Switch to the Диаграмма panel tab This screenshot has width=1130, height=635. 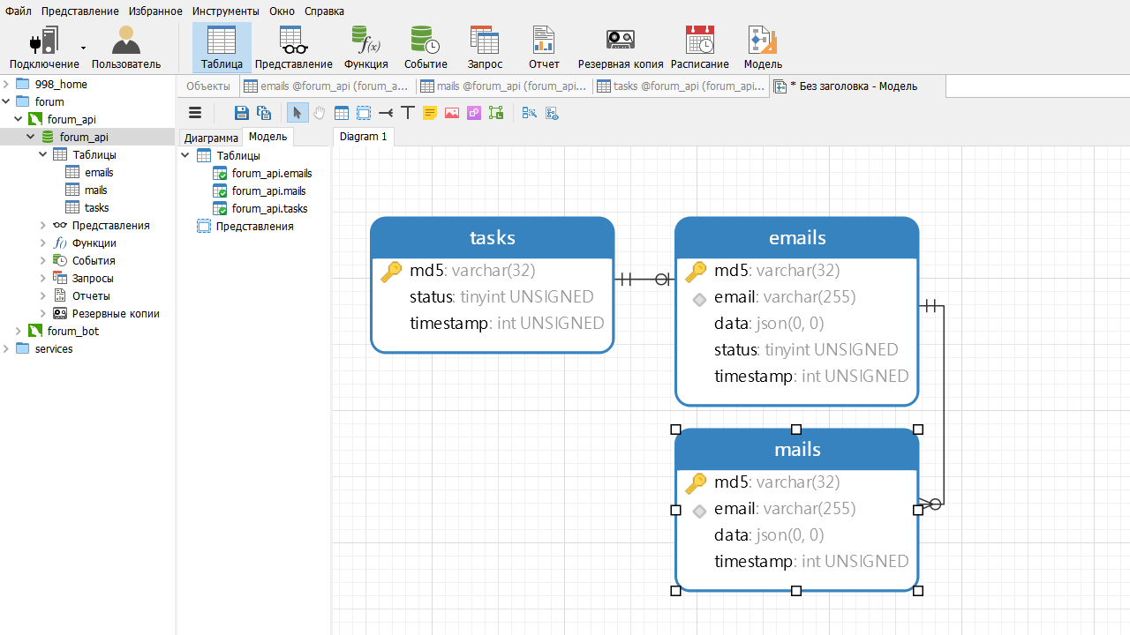[211, 138]
